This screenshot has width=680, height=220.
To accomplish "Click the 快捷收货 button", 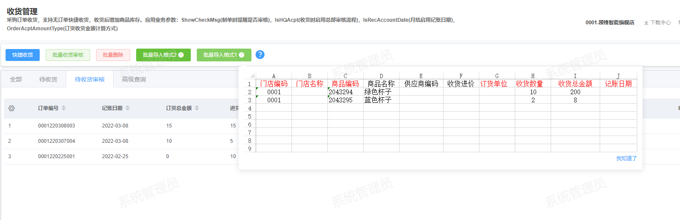I will pyautogui.click(x=23, y=55).
